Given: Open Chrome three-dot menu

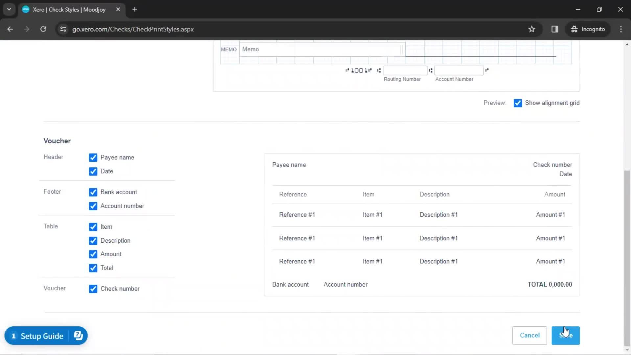Looking at the screenshot, I should tap(621, 29).
